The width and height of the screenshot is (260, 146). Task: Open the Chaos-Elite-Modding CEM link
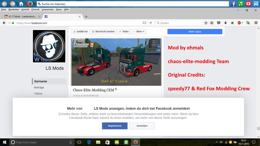click(93, 90)
